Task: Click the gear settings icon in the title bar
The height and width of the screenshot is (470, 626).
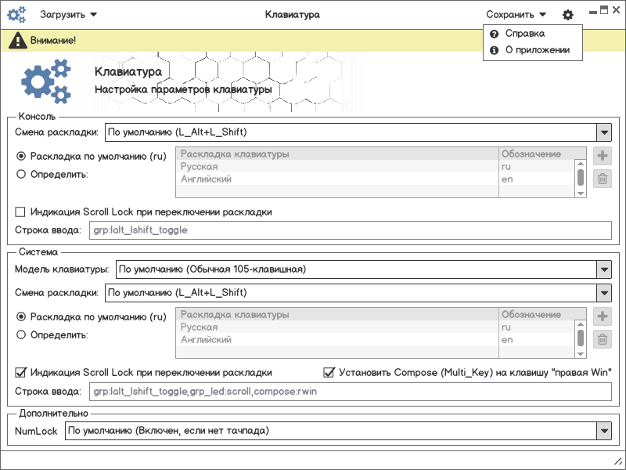Action: [568, 15]
